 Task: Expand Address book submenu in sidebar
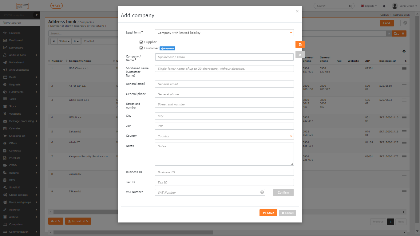[36, 55]
